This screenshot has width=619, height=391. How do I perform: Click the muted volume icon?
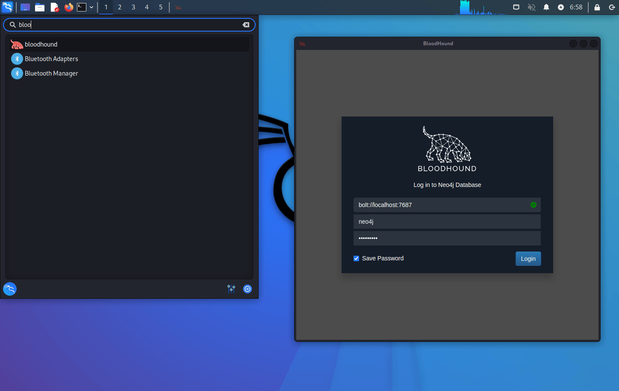[x=531, y=7]
